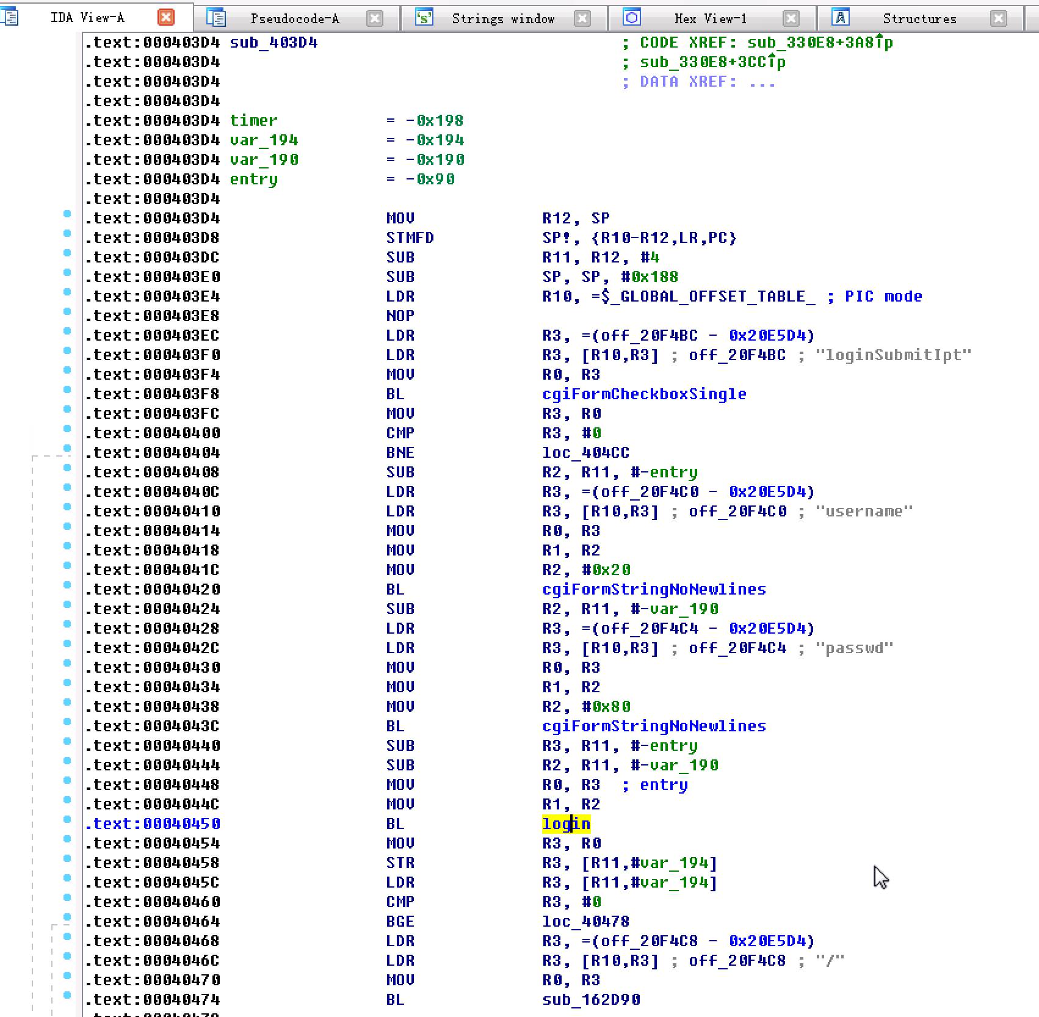Select the #0x20 length operand
The image size is (1039, 1017).
coord(606,570)
